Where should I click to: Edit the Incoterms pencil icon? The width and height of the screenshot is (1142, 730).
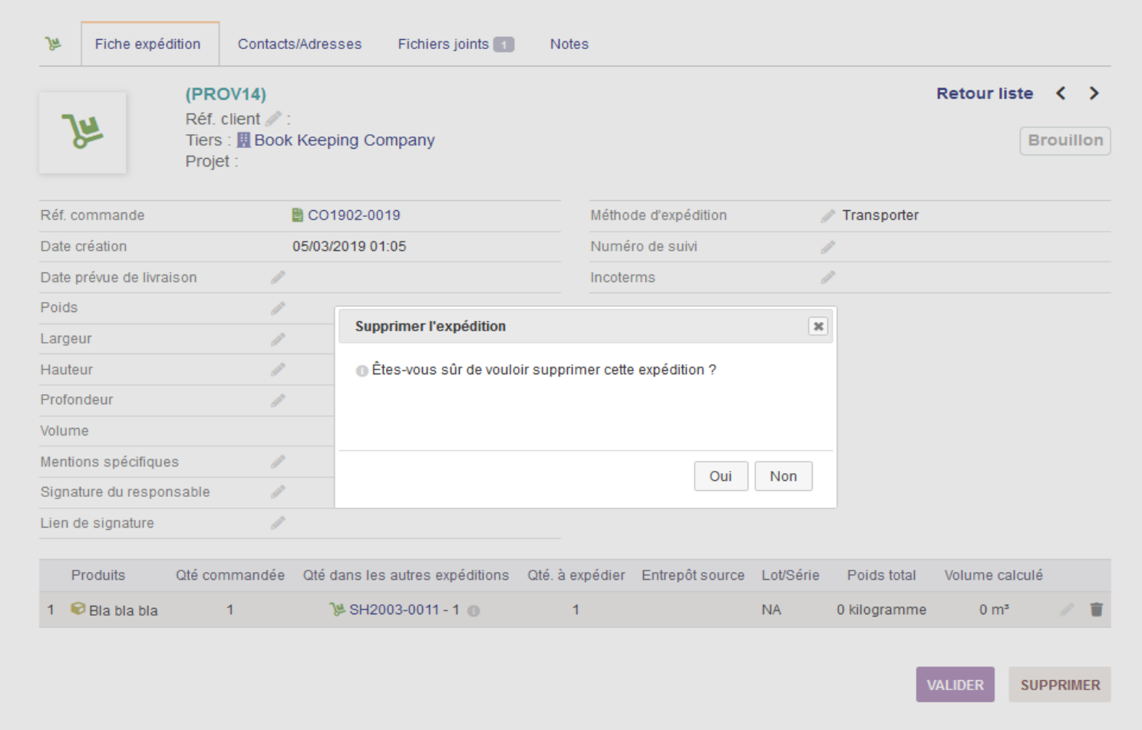point(827,278)
